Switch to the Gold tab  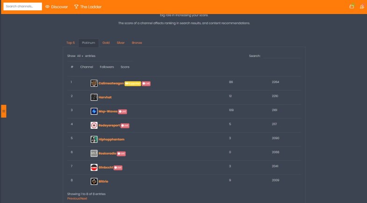pyautogui.click(x=106, y=43)
